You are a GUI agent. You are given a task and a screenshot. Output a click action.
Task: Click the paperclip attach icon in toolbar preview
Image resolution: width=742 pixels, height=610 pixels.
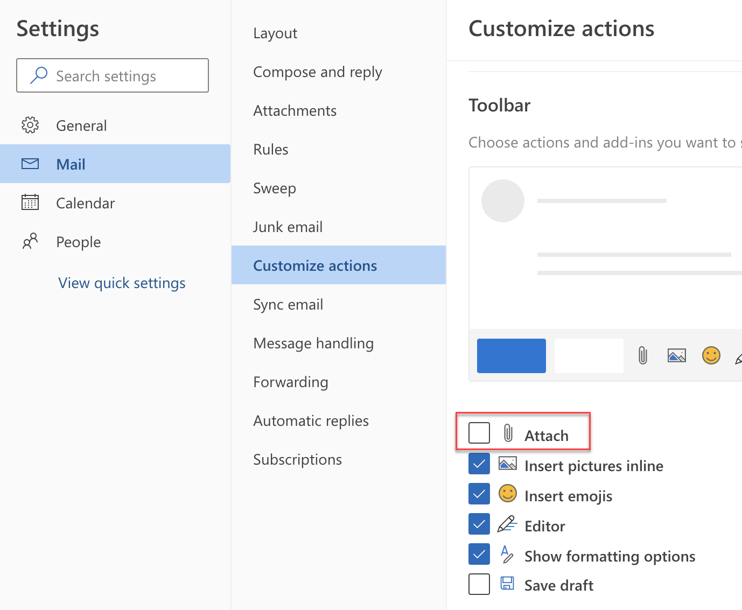(642, 355)
